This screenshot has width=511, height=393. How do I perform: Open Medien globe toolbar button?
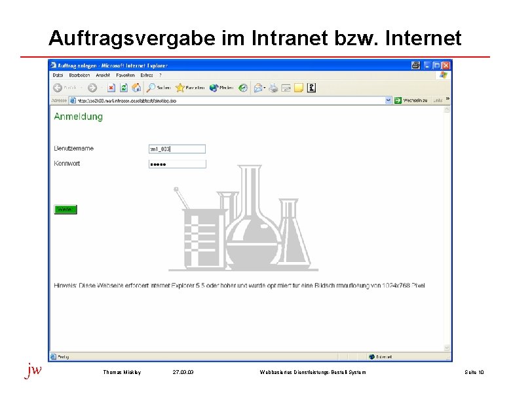point(221,88)
